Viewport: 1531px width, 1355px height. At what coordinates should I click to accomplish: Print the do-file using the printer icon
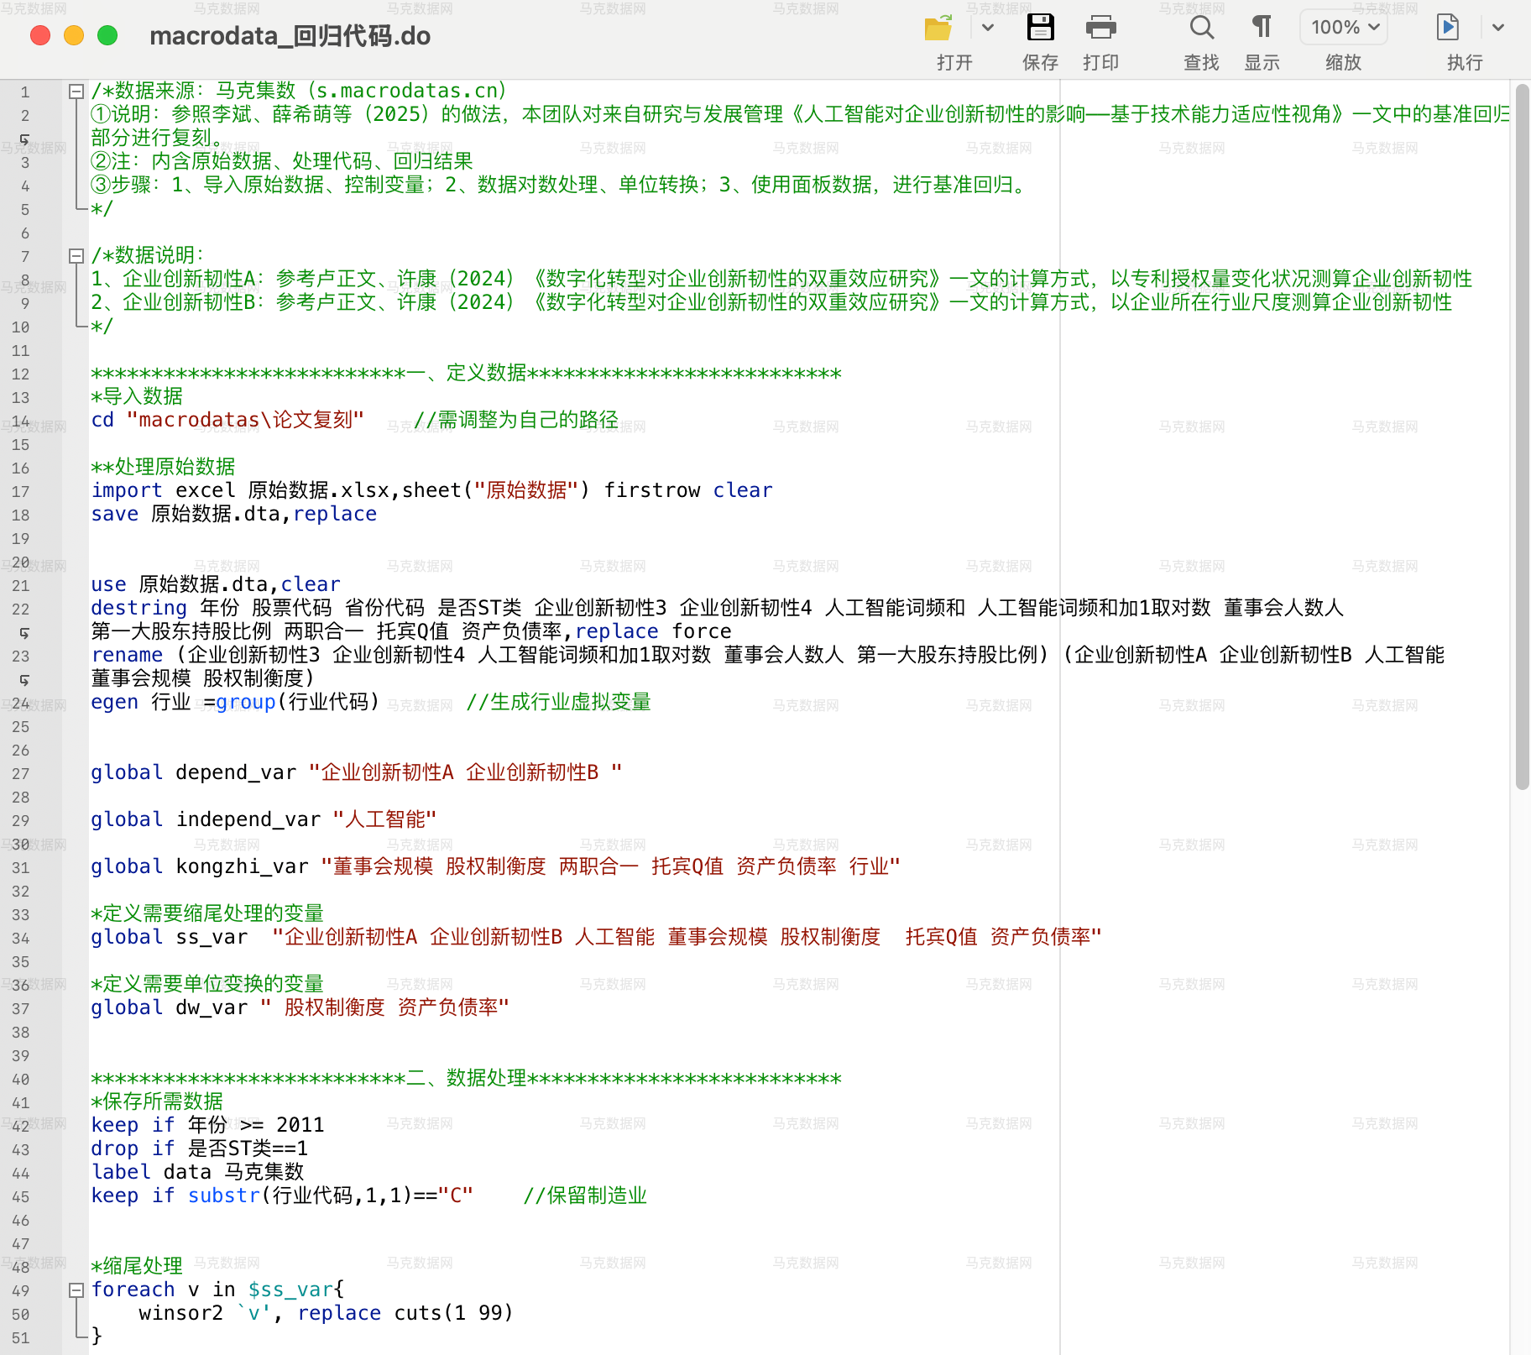tap(1100, 29)
